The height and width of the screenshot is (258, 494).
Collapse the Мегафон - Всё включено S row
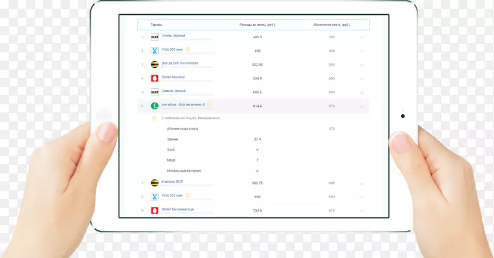point(362,106)
